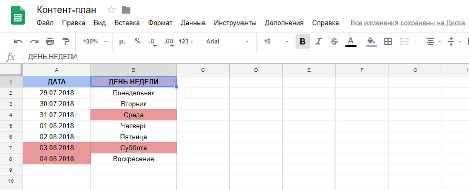469x190 pixels.
Task: Toggle Strikethrough formatting
Action: tap(334, 42)
